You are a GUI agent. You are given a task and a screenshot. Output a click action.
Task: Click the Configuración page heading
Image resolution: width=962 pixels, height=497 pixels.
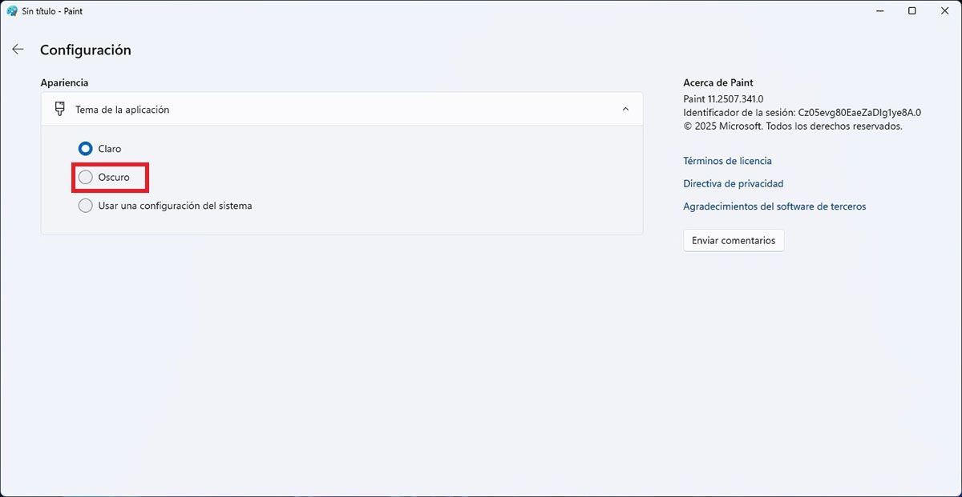coord(85,50)
